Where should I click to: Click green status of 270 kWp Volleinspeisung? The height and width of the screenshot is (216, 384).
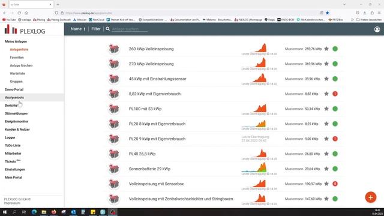pos(335,64)
